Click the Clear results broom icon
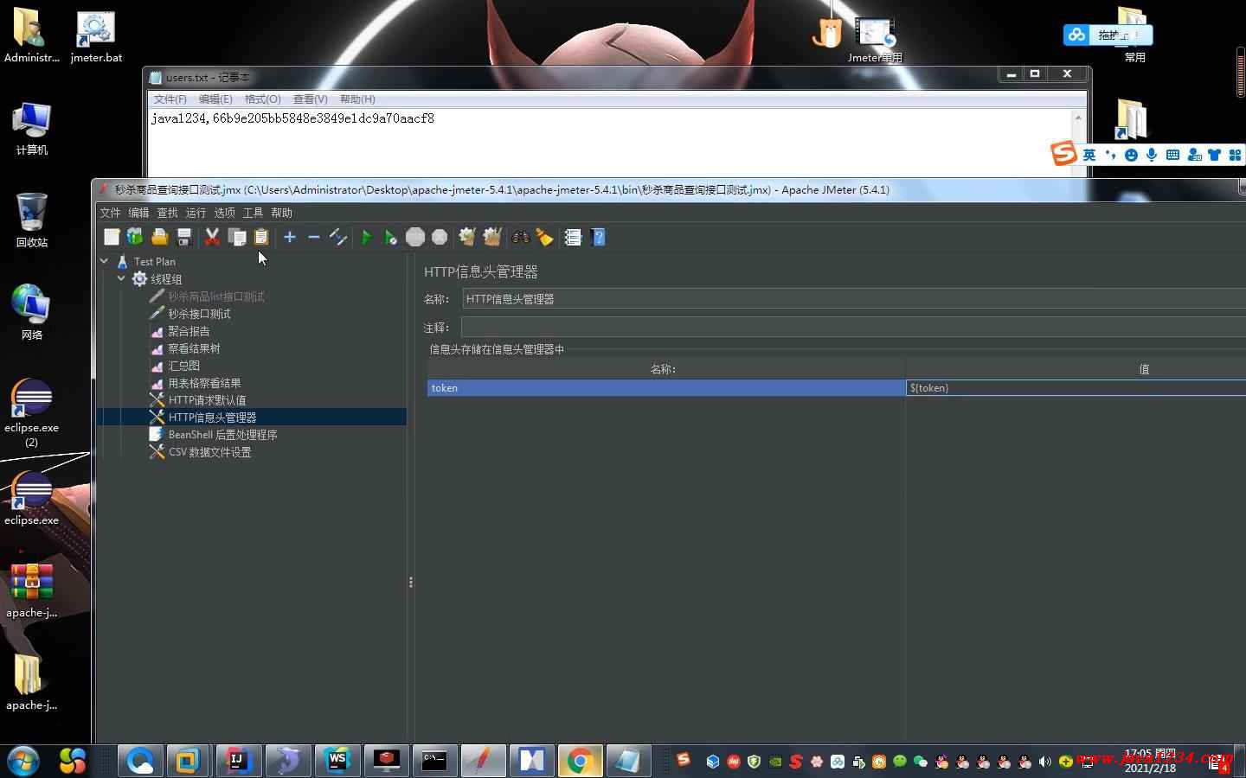Viewport: 1246px width, 778px height. [467, 237]
